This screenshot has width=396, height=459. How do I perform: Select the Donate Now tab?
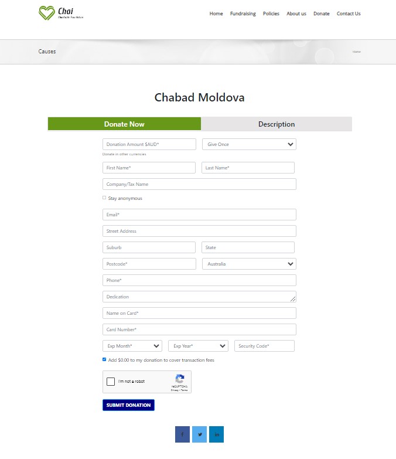tap(124, 124)
